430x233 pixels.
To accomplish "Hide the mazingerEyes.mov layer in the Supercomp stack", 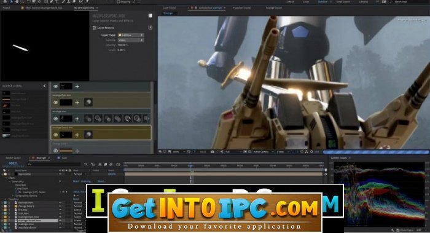I will 55,103.
